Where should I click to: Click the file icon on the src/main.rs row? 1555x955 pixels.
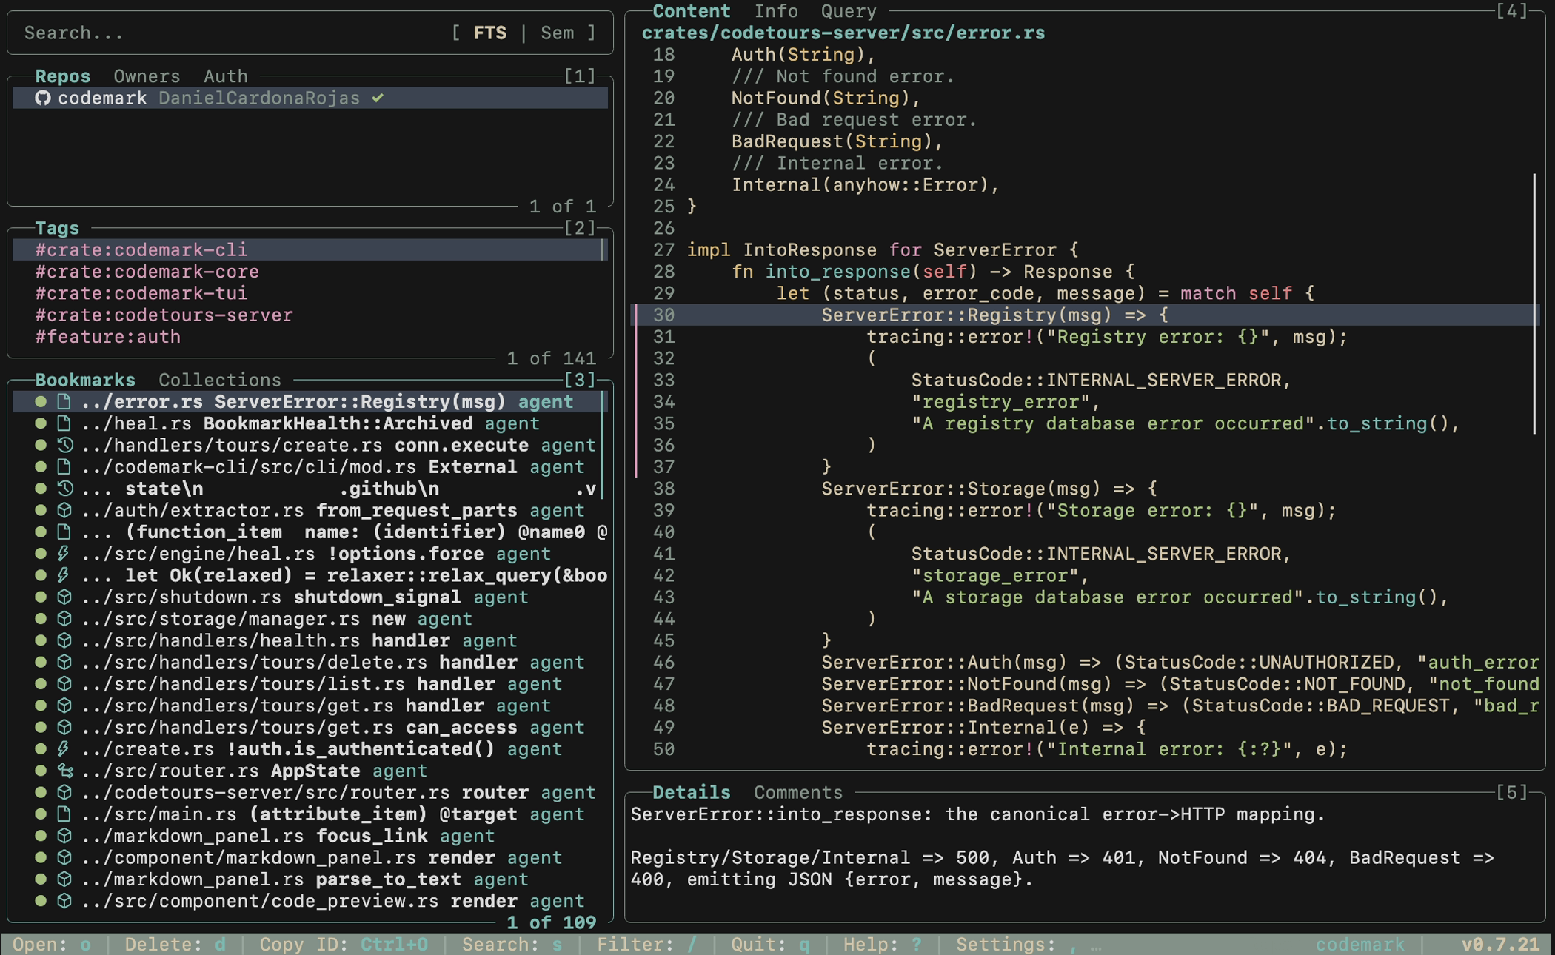click(x=64, y=814)
